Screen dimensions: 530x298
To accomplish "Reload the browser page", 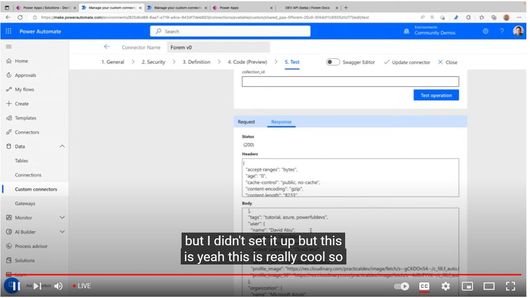I will coord(20,17).
